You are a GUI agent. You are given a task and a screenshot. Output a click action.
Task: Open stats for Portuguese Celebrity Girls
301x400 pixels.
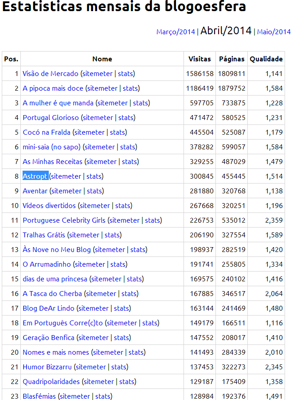(x=153, y=220)
